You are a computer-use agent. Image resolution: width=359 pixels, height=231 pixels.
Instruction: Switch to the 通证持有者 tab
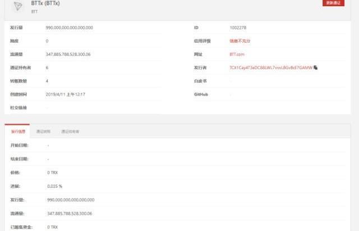click(70, 132)
